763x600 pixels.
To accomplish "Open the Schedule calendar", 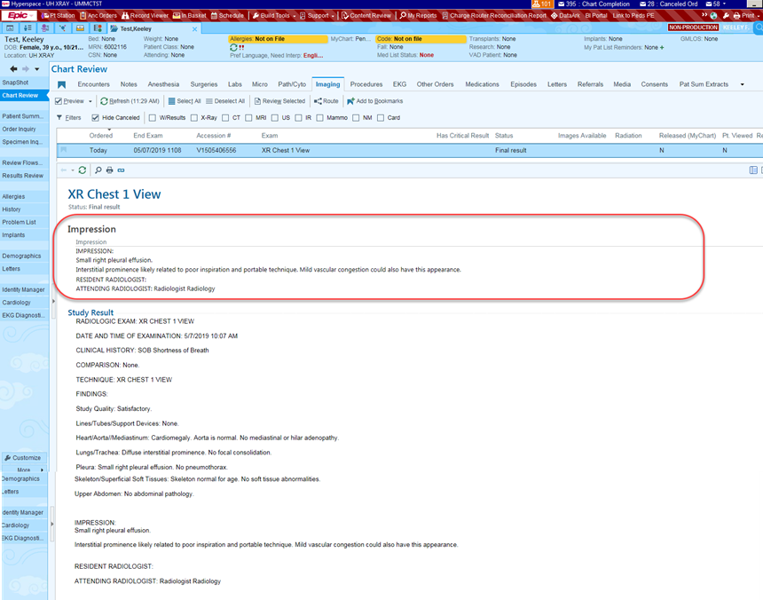I will (x=227, y=16).
